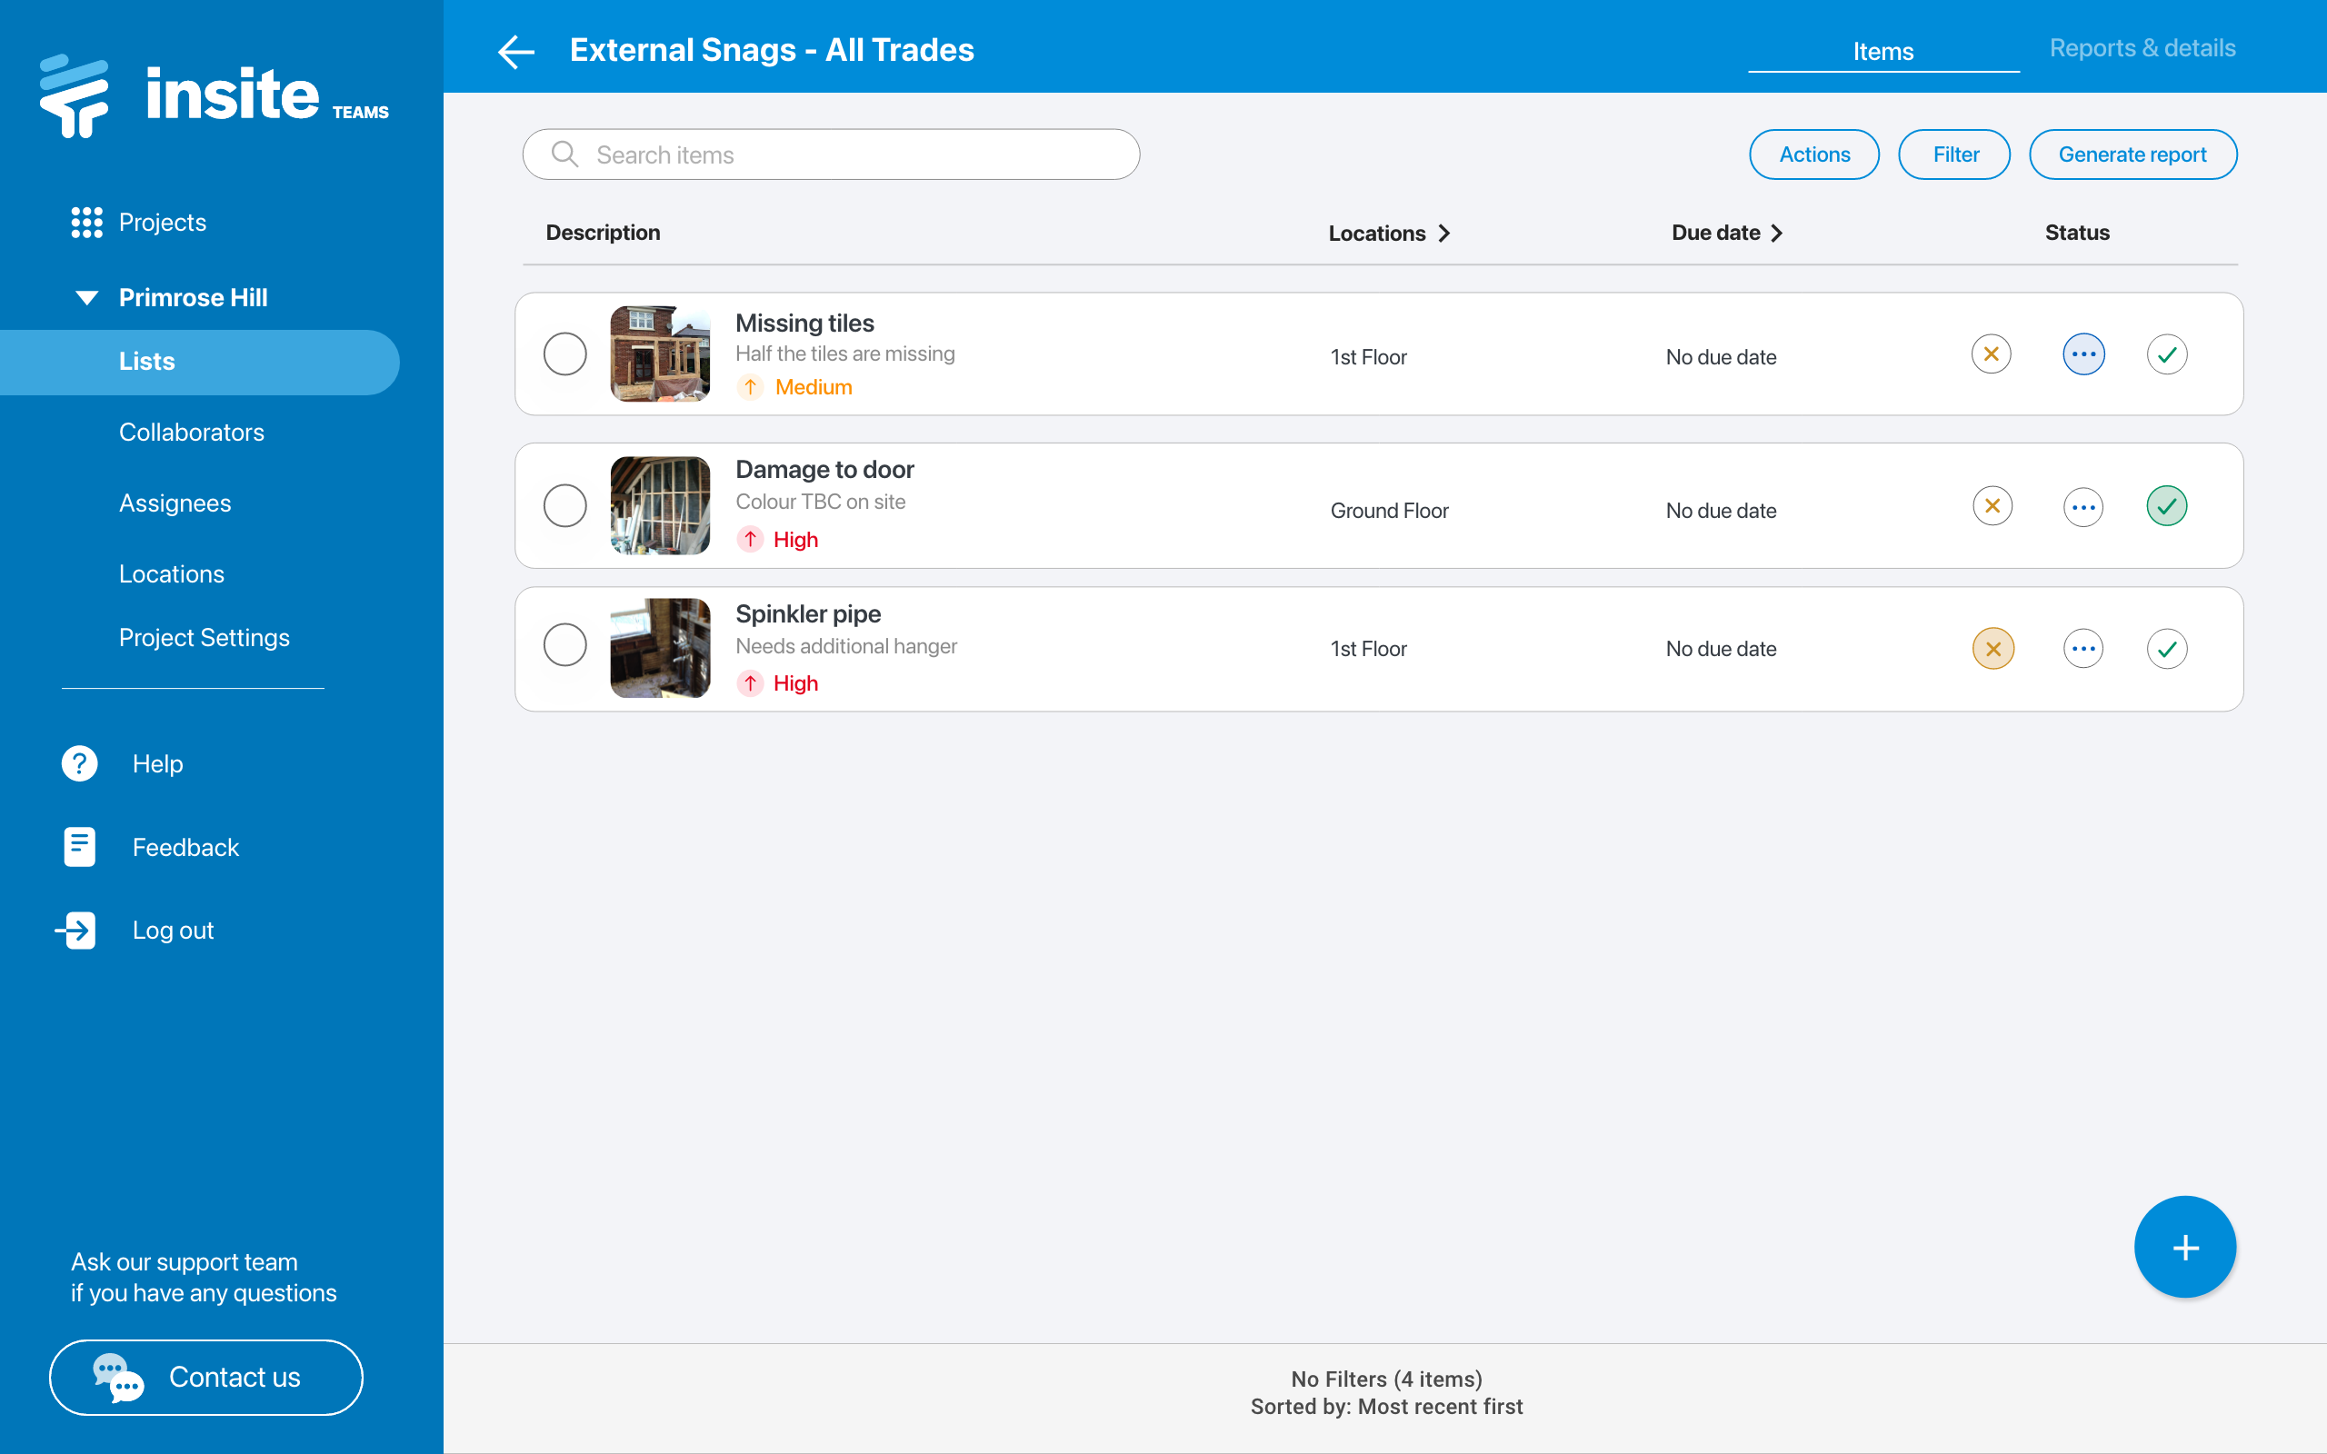Mark Missing tiles as rejected with X icon
2327x1454 pixels.
pos(1992,354)
